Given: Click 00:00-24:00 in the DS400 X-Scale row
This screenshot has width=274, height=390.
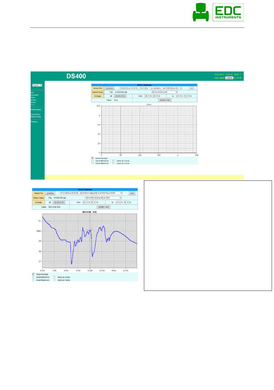Looking at the screenshot, I should click(x=120, y=96).
